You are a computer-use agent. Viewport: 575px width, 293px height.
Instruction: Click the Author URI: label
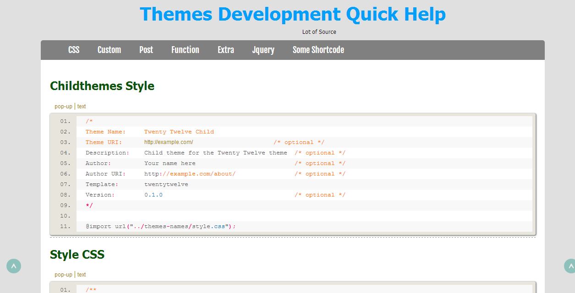pos(105,174)
